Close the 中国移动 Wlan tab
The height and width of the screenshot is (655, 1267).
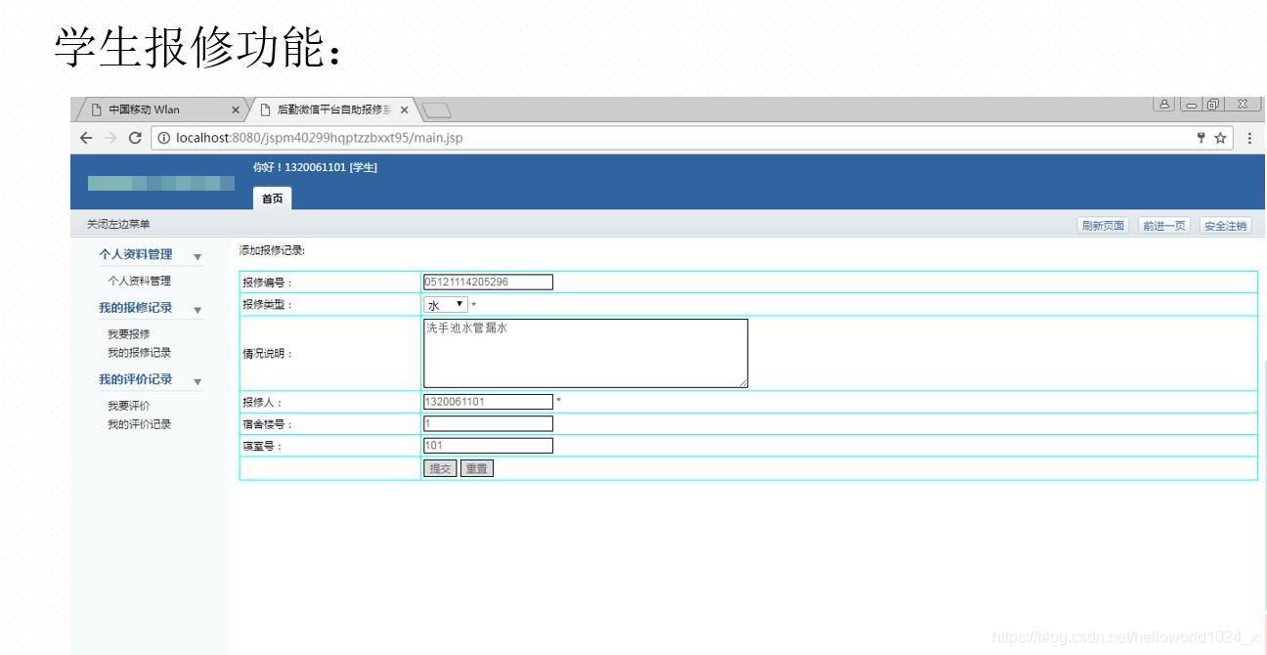tap(235, 109)
